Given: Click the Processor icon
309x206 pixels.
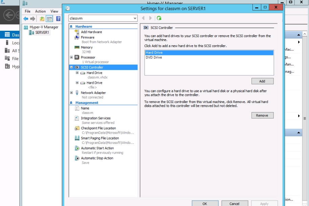Looking at the screenshot, I should pyautogui.click(x=77, y=57).
